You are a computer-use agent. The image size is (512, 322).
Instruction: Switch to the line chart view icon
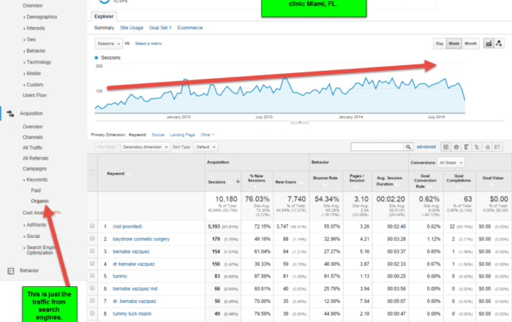tap(488, 44)
